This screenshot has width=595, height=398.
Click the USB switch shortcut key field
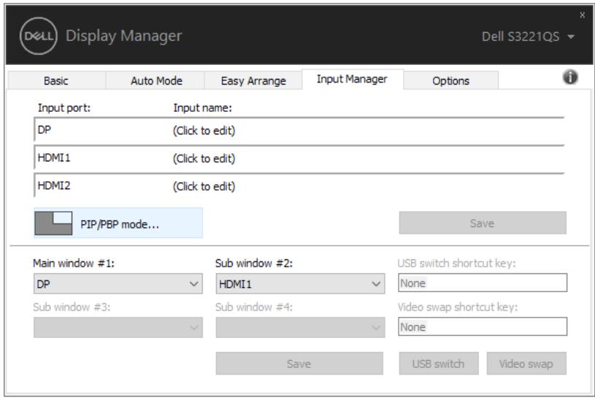[x=483, y=283]
